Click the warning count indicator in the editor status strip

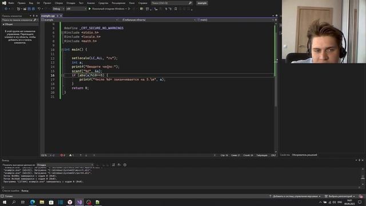click(71, 155)
